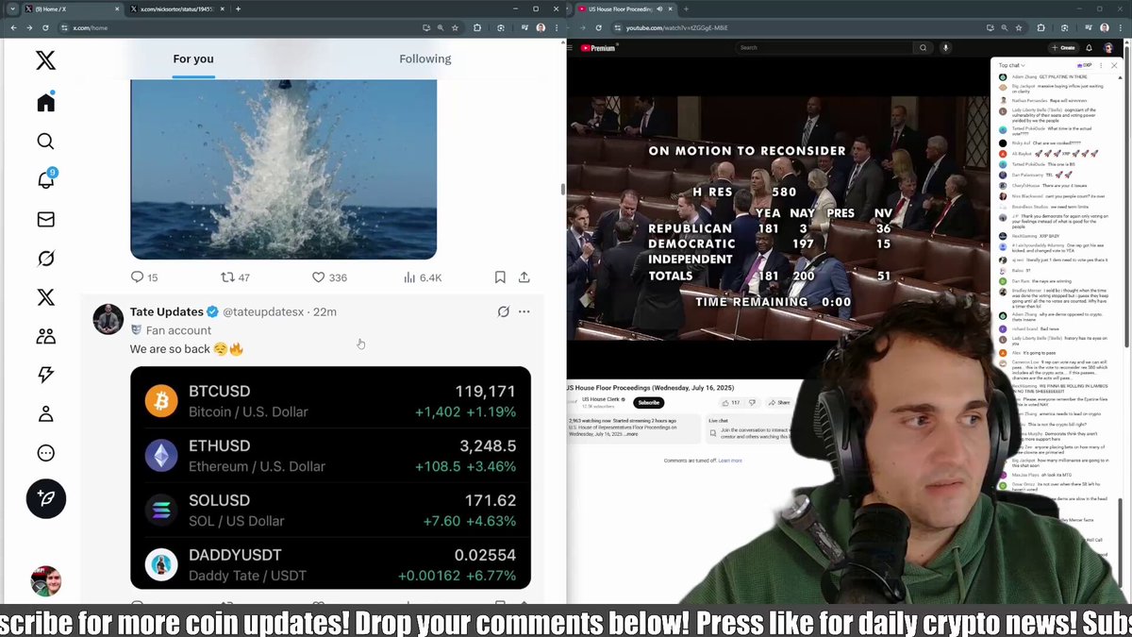Viewport: 1132px width, 637px height.
Task: Open three-dot menu on Tate Updates post
Action: click(x=524, y=311)
